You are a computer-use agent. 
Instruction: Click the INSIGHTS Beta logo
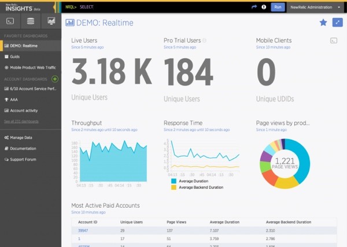(23, 8)
